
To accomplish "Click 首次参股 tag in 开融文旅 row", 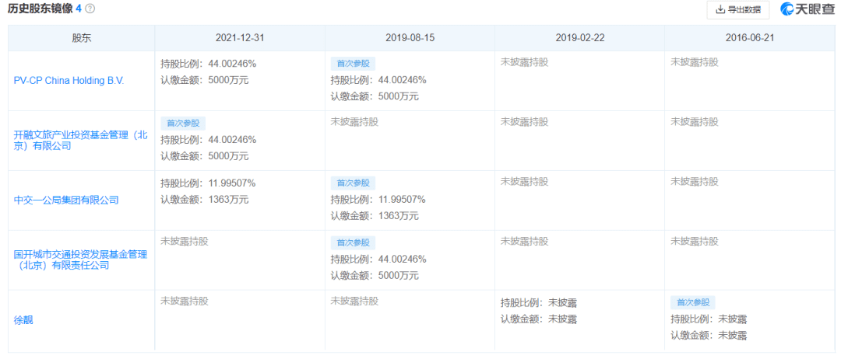I will [x=183, y=123].
